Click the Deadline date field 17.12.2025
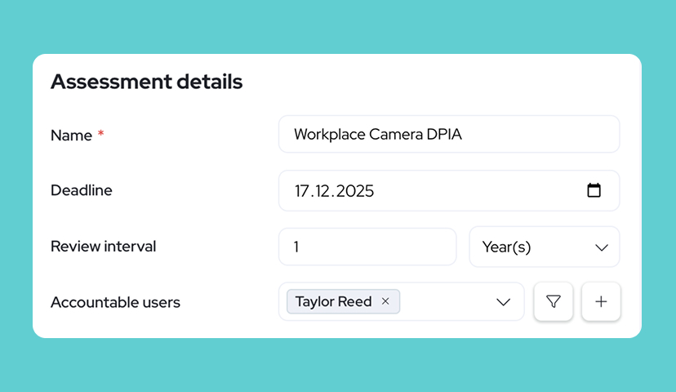The height and width of the screenshot is (392, 676). tap(449, 190)
